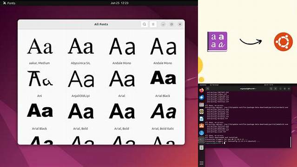Image resolution: width=297 pixels, height=167 pixels.
Task: Launch Thunderbird Mail from the dock
Action: point(202,97)
